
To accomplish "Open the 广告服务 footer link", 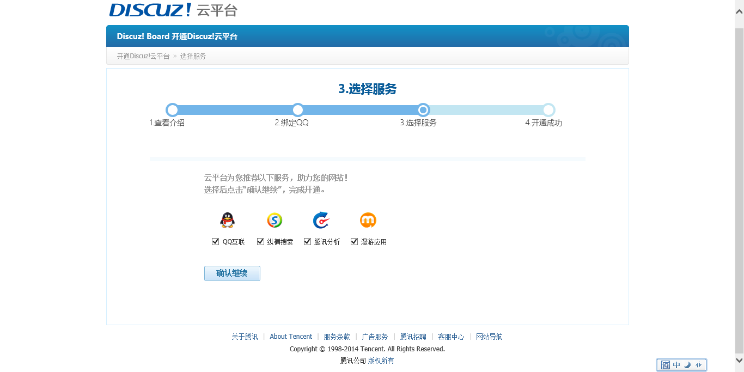I will (375, 337).
